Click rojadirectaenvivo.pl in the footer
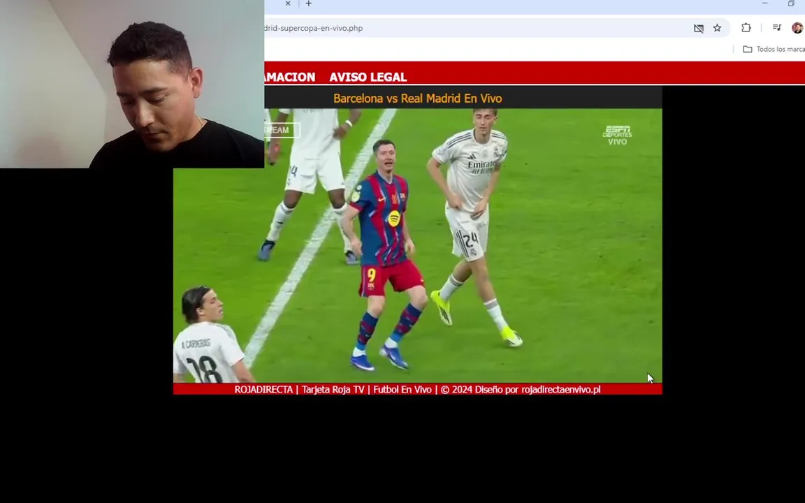The height and width of the screenshot is (503, 805). pos(560,390)
